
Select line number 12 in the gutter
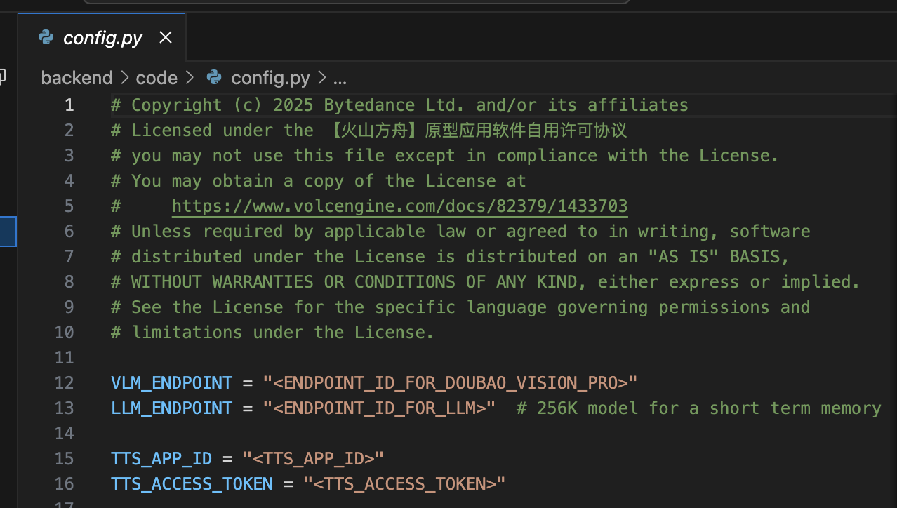tap(64, 383)
